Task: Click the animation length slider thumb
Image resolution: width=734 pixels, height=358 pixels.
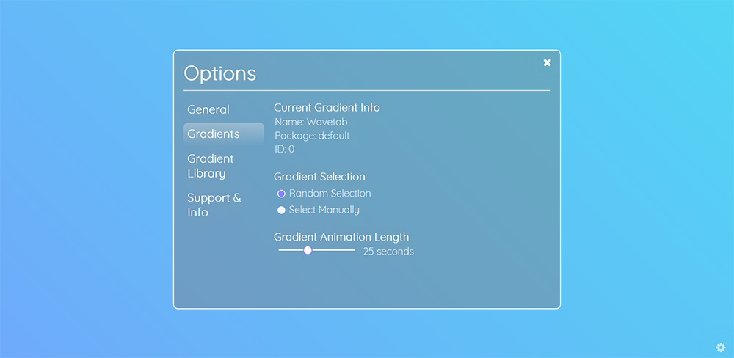Action: (308, 250)
